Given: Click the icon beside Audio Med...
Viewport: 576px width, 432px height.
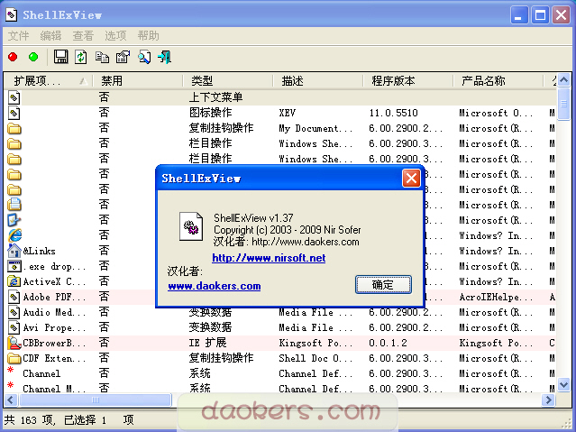Looking at the screenshot, I should (14, 312).
